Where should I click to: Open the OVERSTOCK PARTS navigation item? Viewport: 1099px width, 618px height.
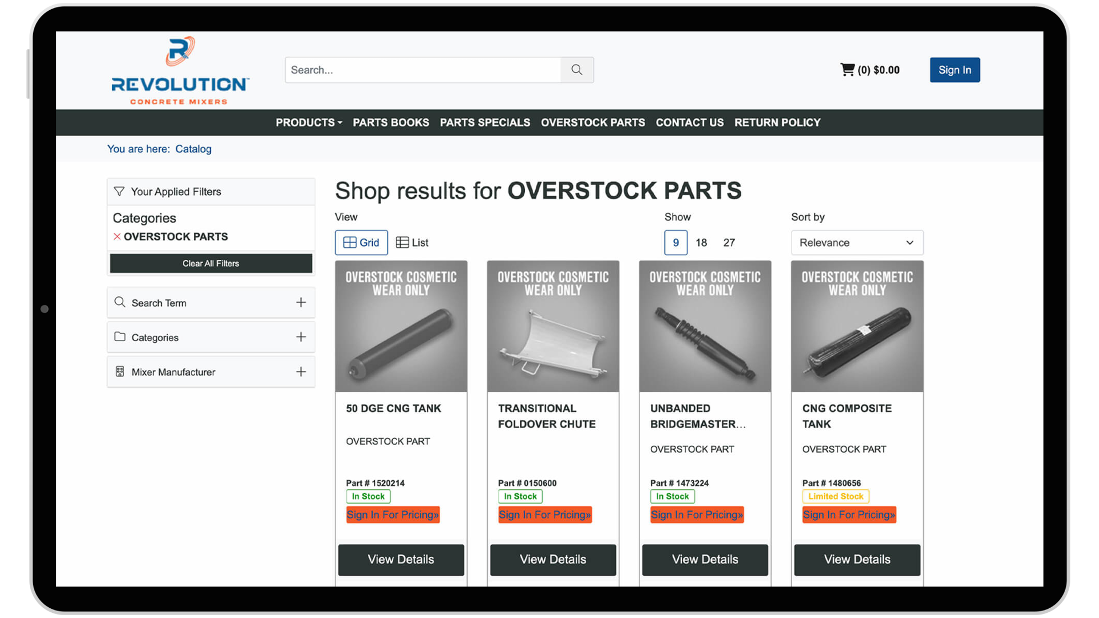click(592, 122)
